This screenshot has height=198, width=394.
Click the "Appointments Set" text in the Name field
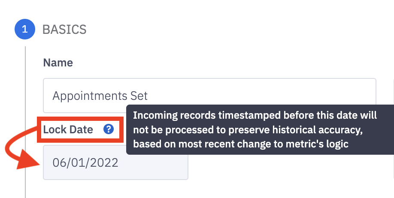coord(100,96)
